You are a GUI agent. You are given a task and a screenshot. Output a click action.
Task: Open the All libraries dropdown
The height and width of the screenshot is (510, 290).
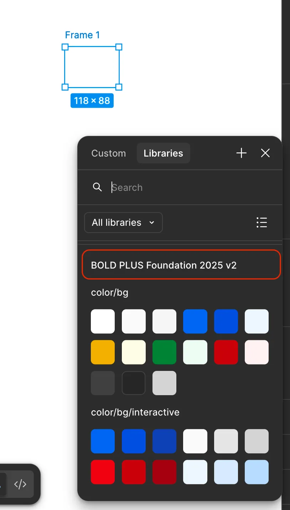coord(123,223)
